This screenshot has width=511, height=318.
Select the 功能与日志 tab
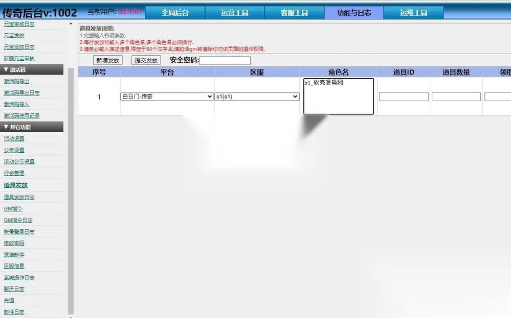pyautogui.click(x=354, y=13)
